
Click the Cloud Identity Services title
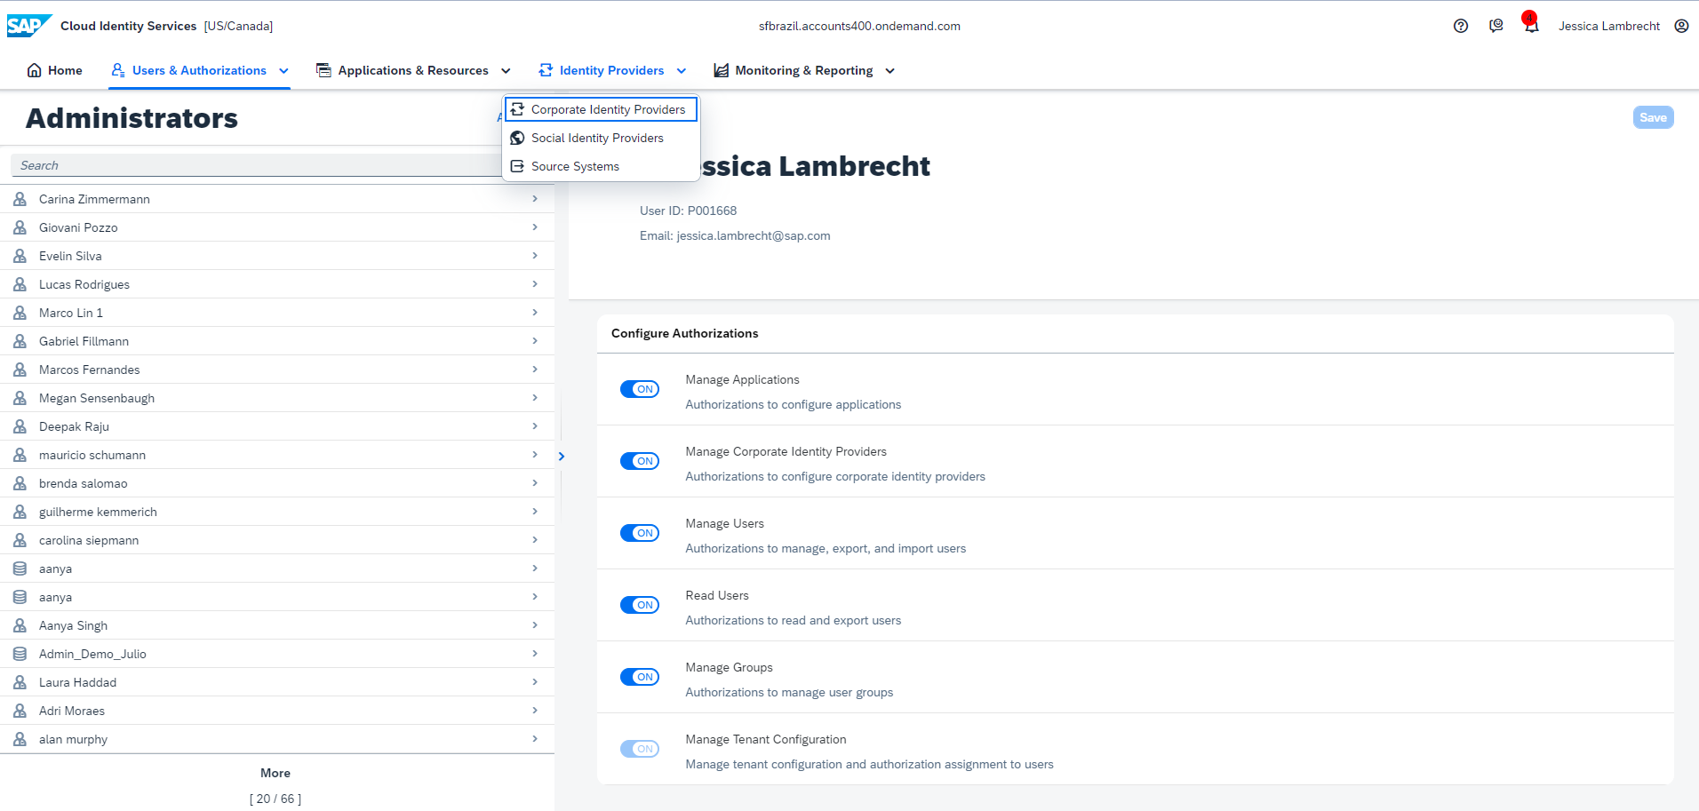coord(129,26)
